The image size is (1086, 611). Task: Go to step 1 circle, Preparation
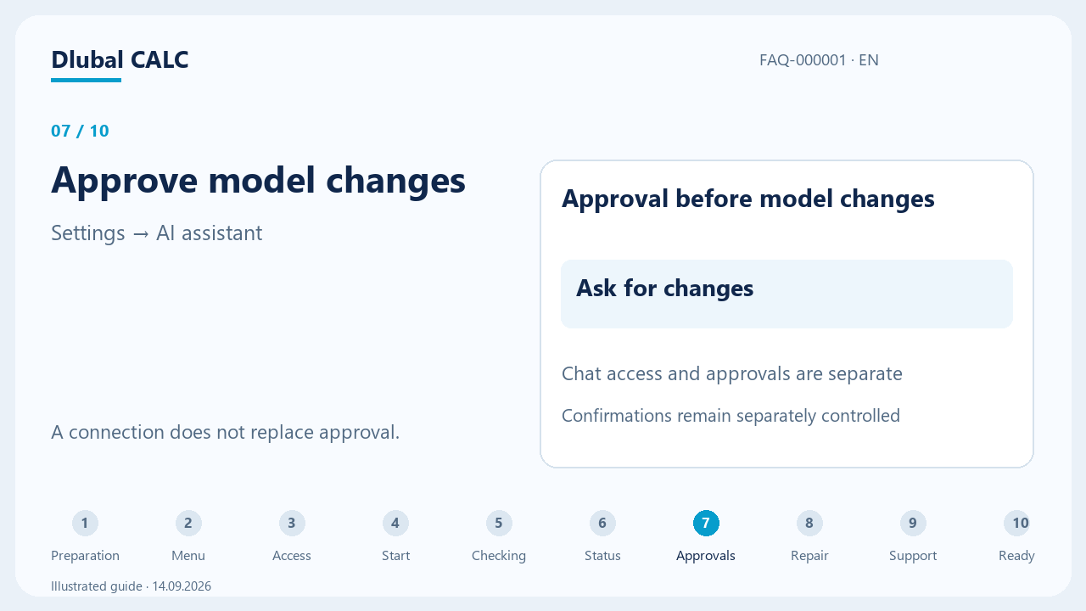coord(85,524)
